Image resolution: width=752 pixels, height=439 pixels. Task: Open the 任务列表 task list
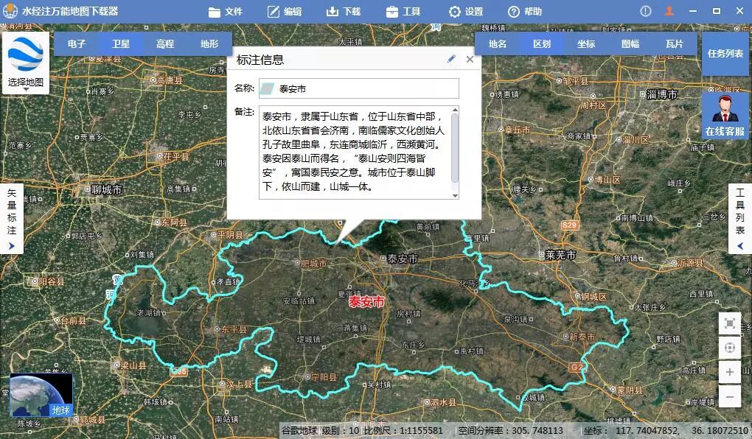coord(724,55)
